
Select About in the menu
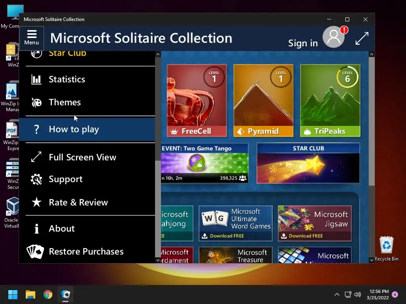[87, 228]
